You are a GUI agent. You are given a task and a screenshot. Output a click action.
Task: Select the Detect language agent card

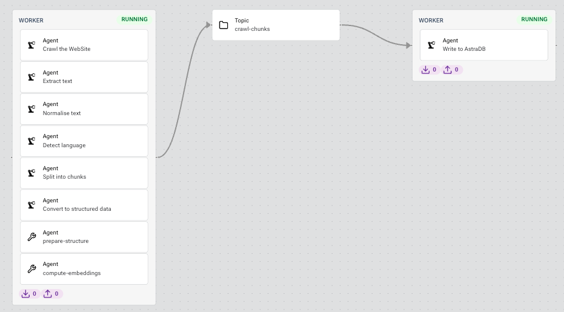(x=84, y=141)
